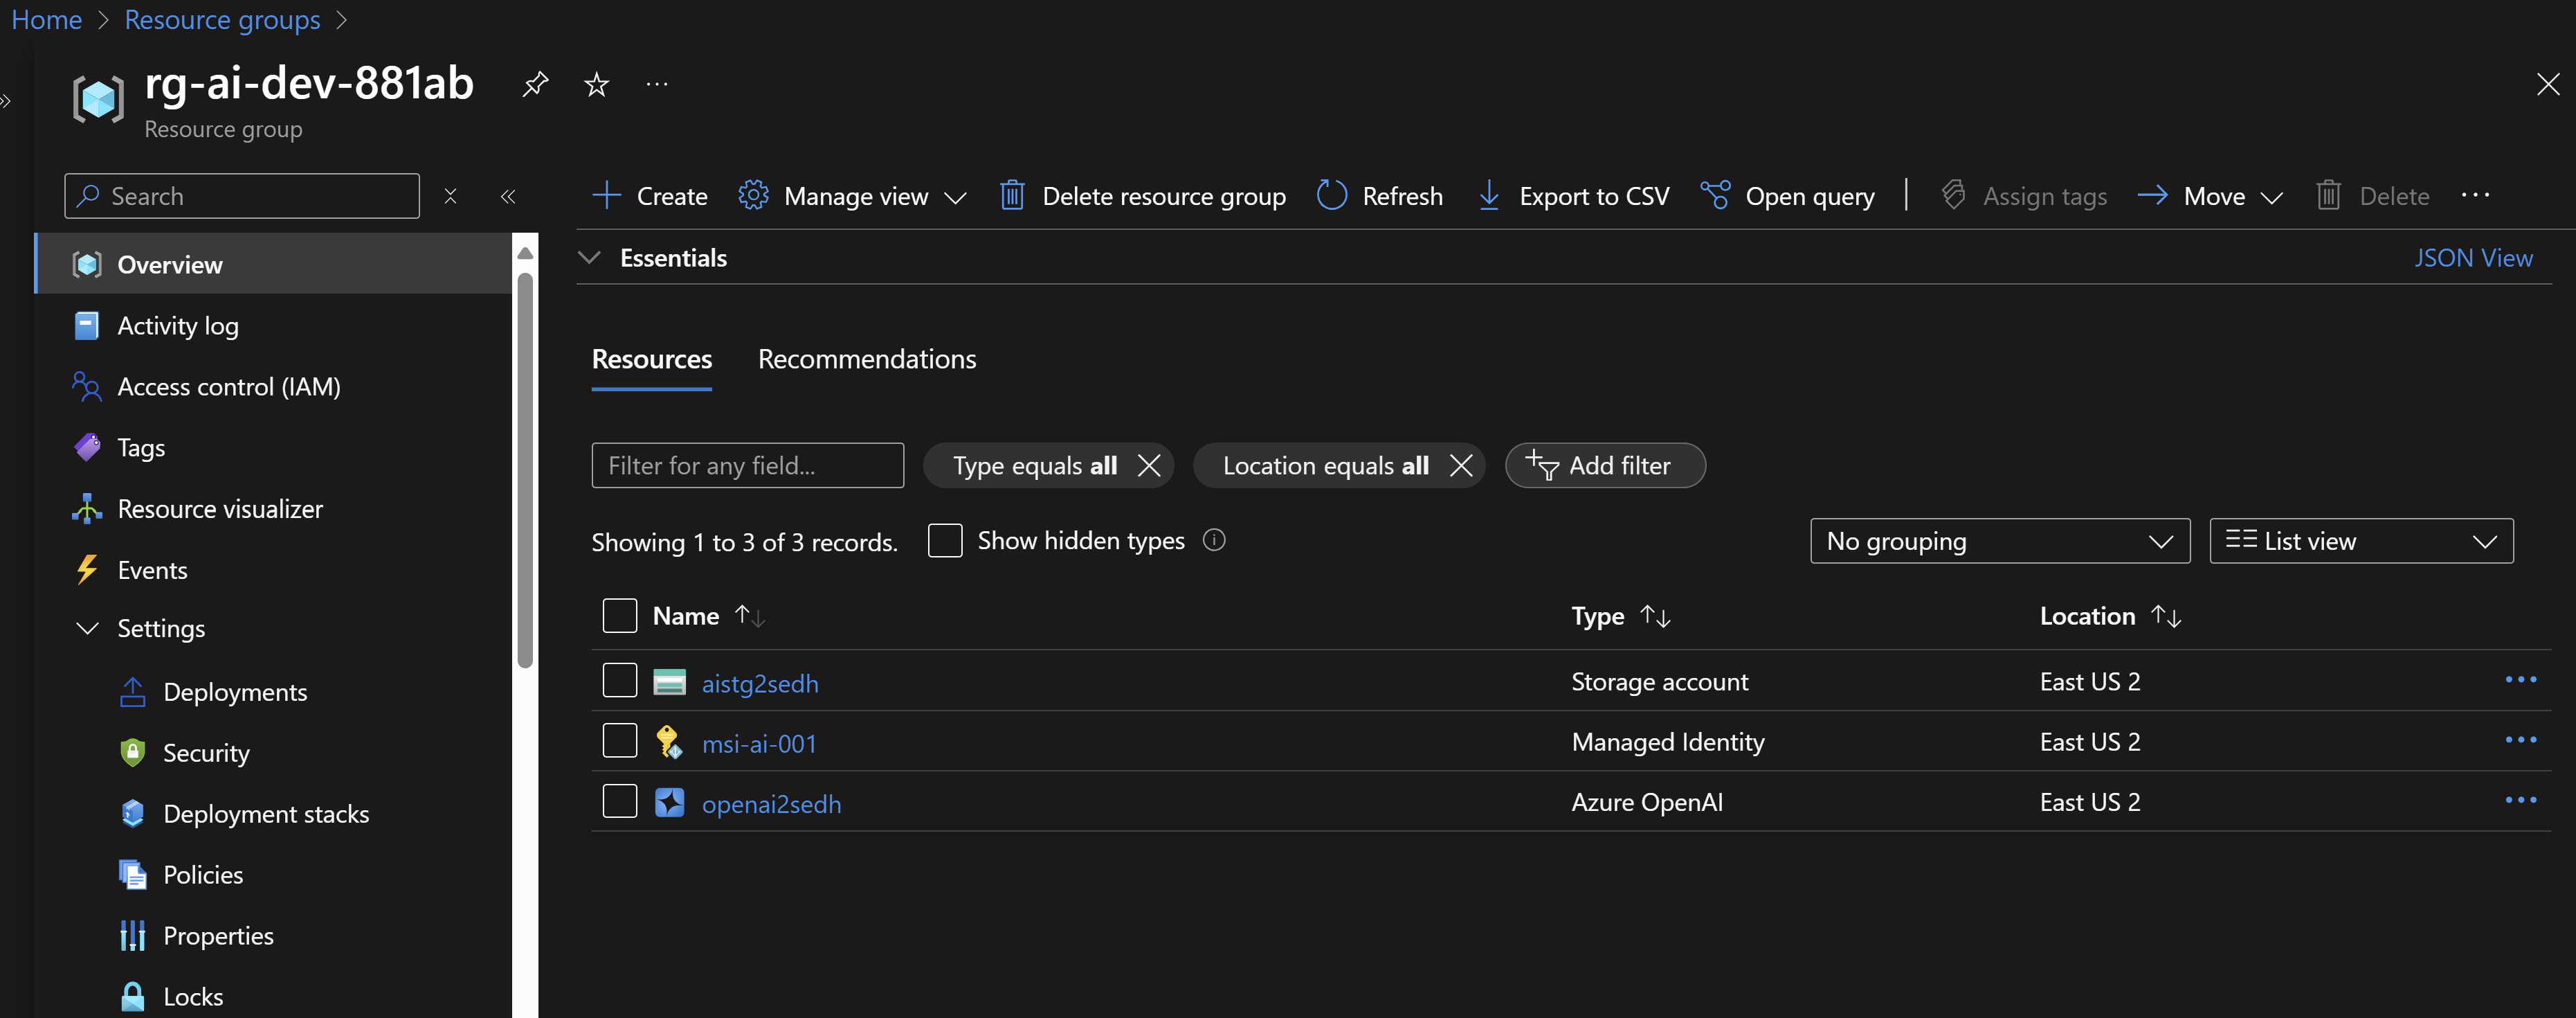Collapse the Essentials section
The image size is (2576, 1018).
[590, 258]
